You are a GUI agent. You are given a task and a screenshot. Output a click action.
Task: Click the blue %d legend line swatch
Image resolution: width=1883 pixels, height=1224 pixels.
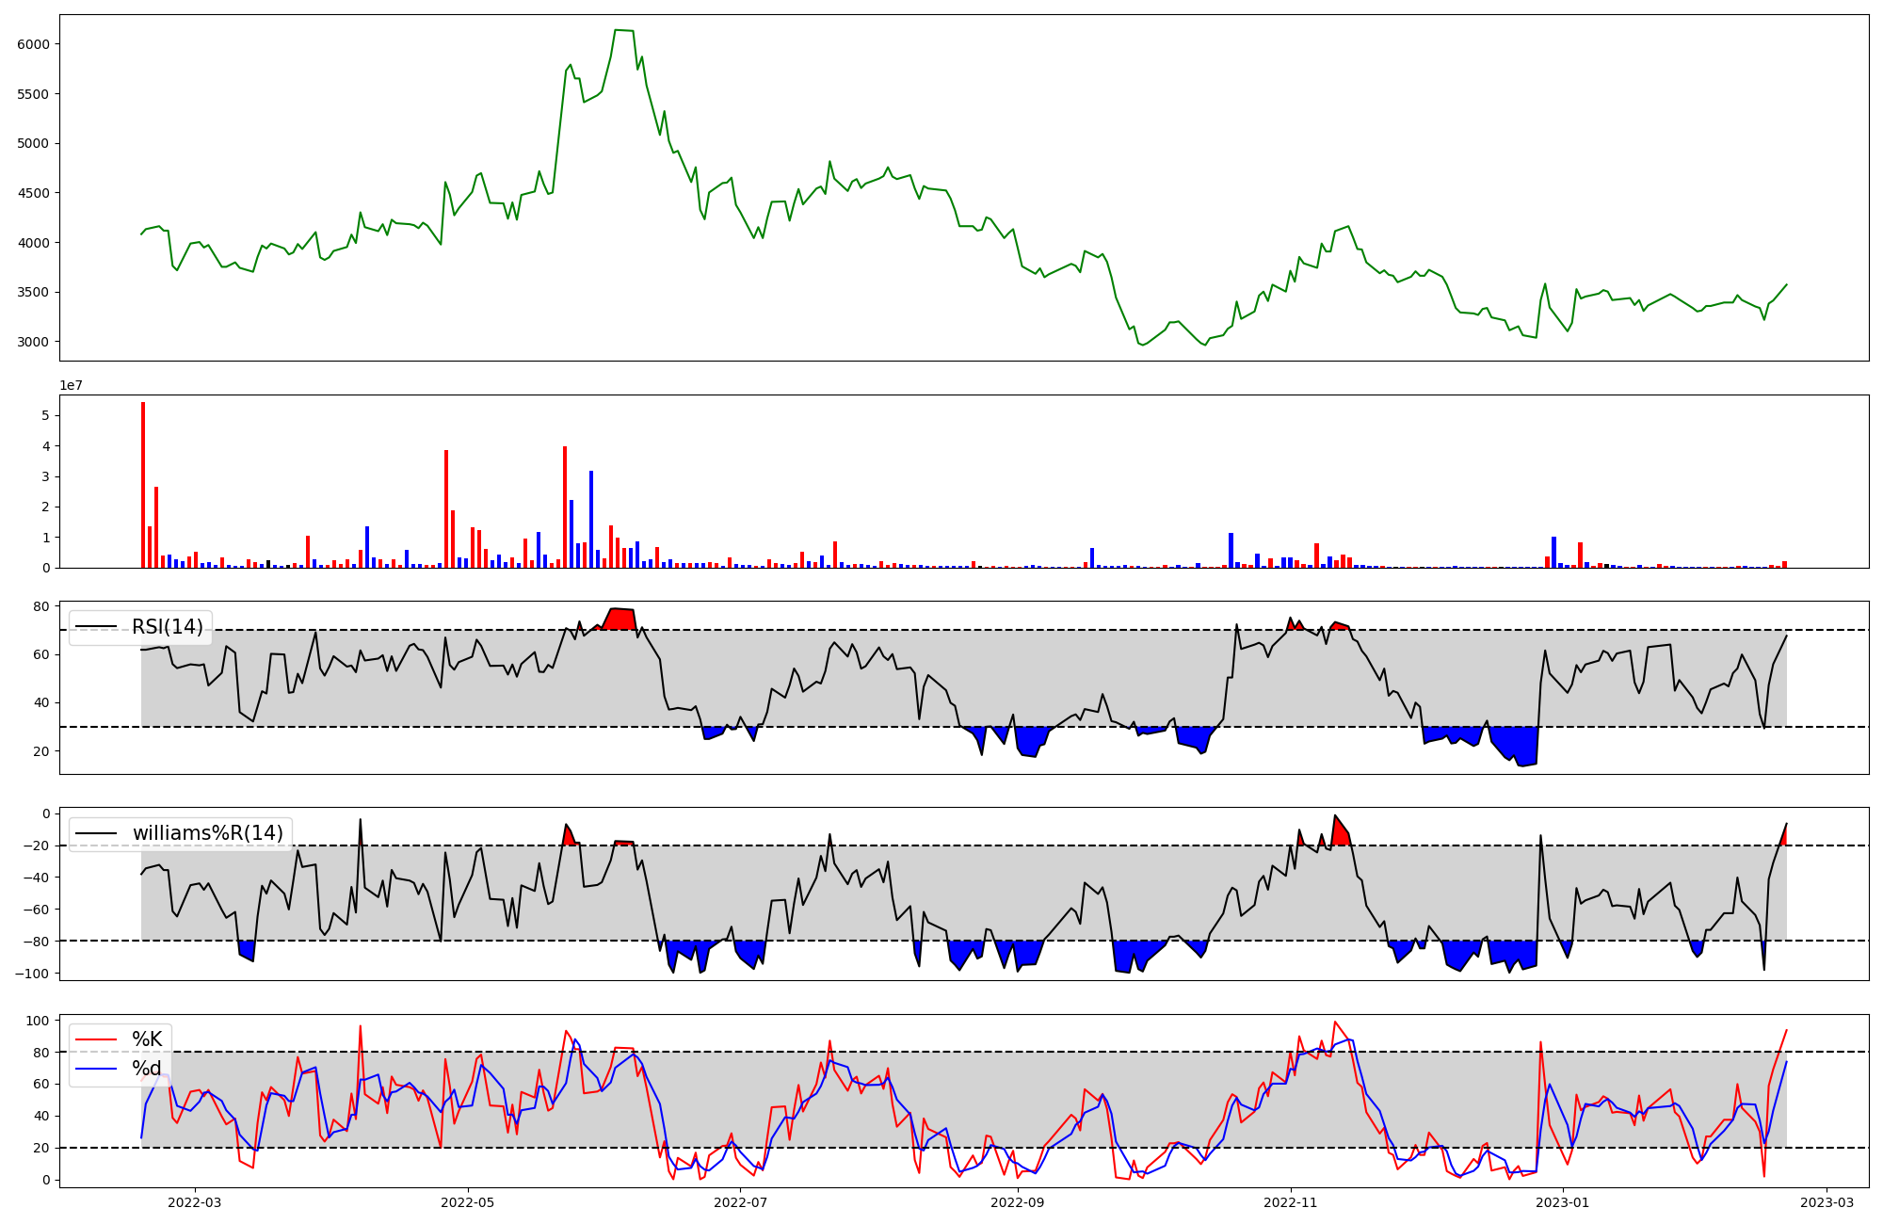(96, 1069)
